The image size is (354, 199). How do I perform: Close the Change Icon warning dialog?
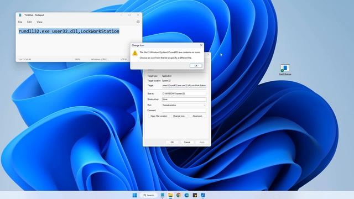coord(201,45)
